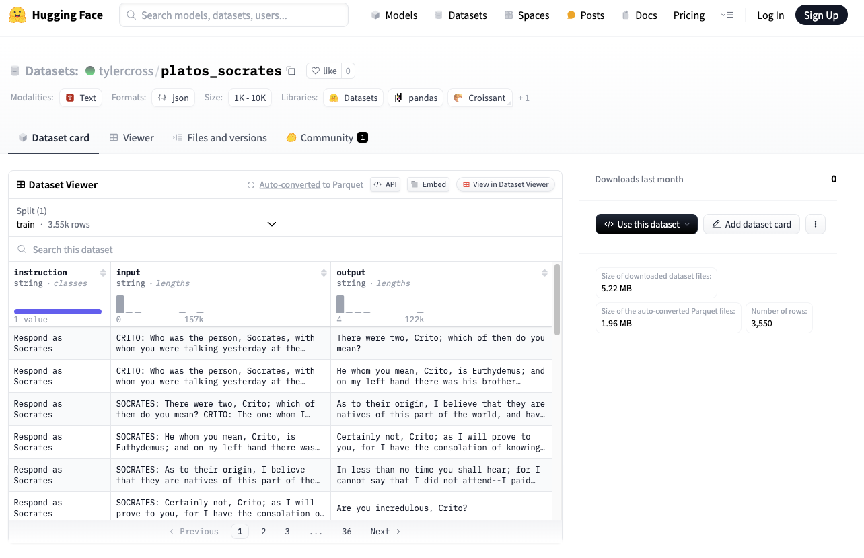Click Next page in pagination

[x=386, y=532]
